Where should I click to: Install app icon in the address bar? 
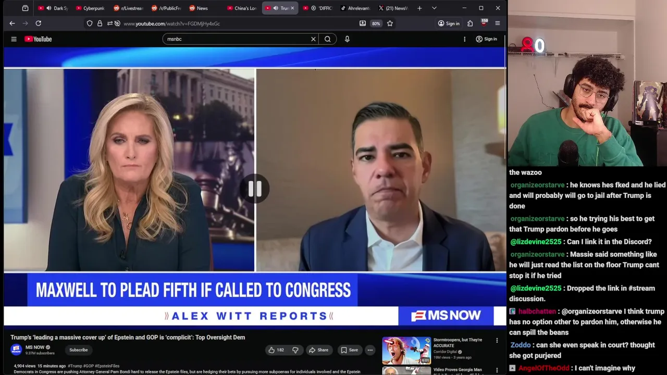[363, 23]
